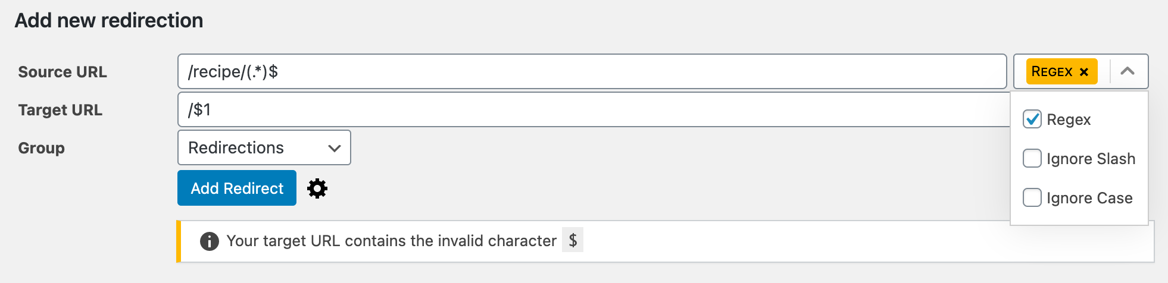The width and height of the screenshot is (1168, 283).
Task: Click the chevron arrow in the Group select
Action: [335, 148]
